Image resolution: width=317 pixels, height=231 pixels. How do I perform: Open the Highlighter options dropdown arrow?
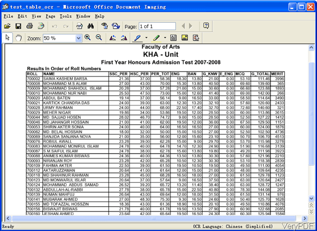pyautogui.click(x=165, y=38)
